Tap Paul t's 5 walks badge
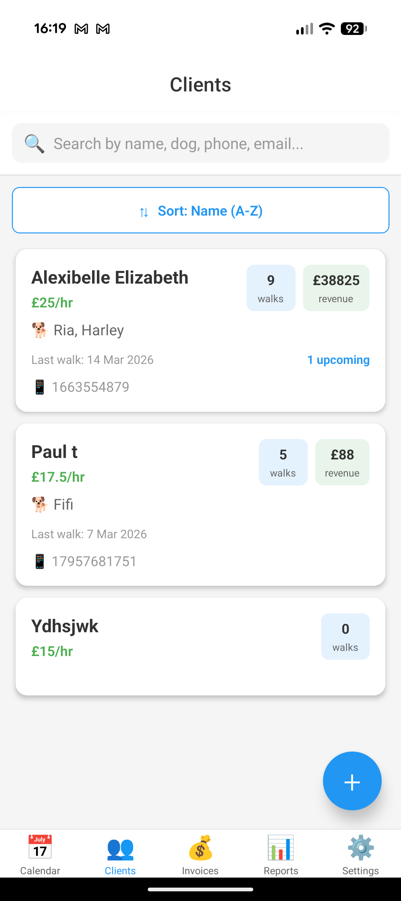This screenshot has width=401, height=901. [x=283, y=462]
